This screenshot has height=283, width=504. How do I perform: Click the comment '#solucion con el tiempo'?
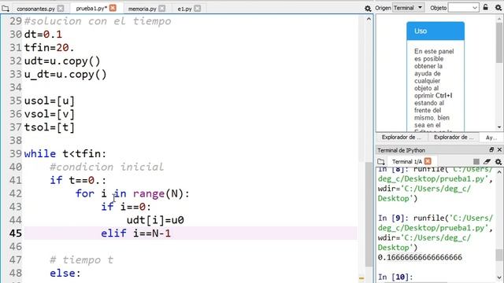98,21
